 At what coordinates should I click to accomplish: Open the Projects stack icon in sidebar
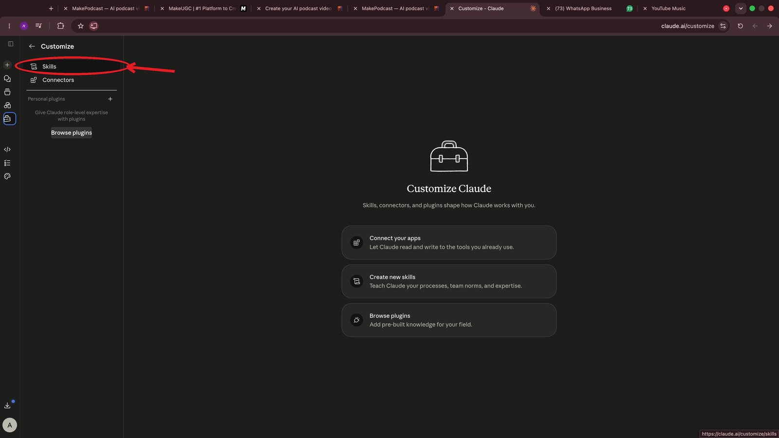[x=7, y=92]
